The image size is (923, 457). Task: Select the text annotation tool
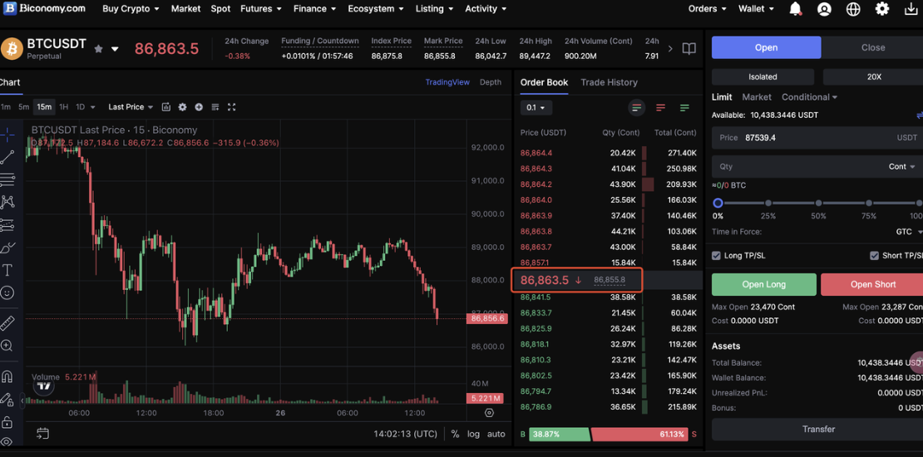[7, 270]
